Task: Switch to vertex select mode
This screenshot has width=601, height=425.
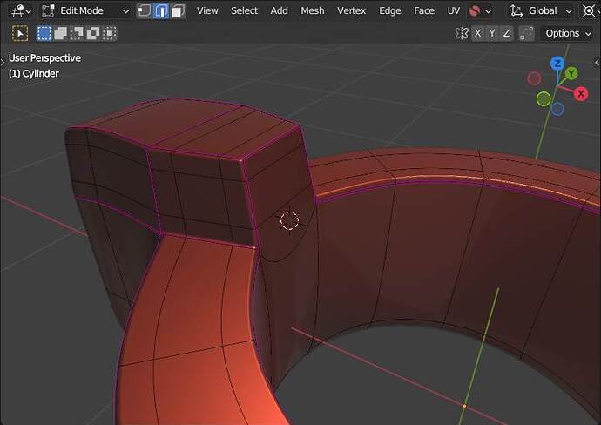Action: 144,10
